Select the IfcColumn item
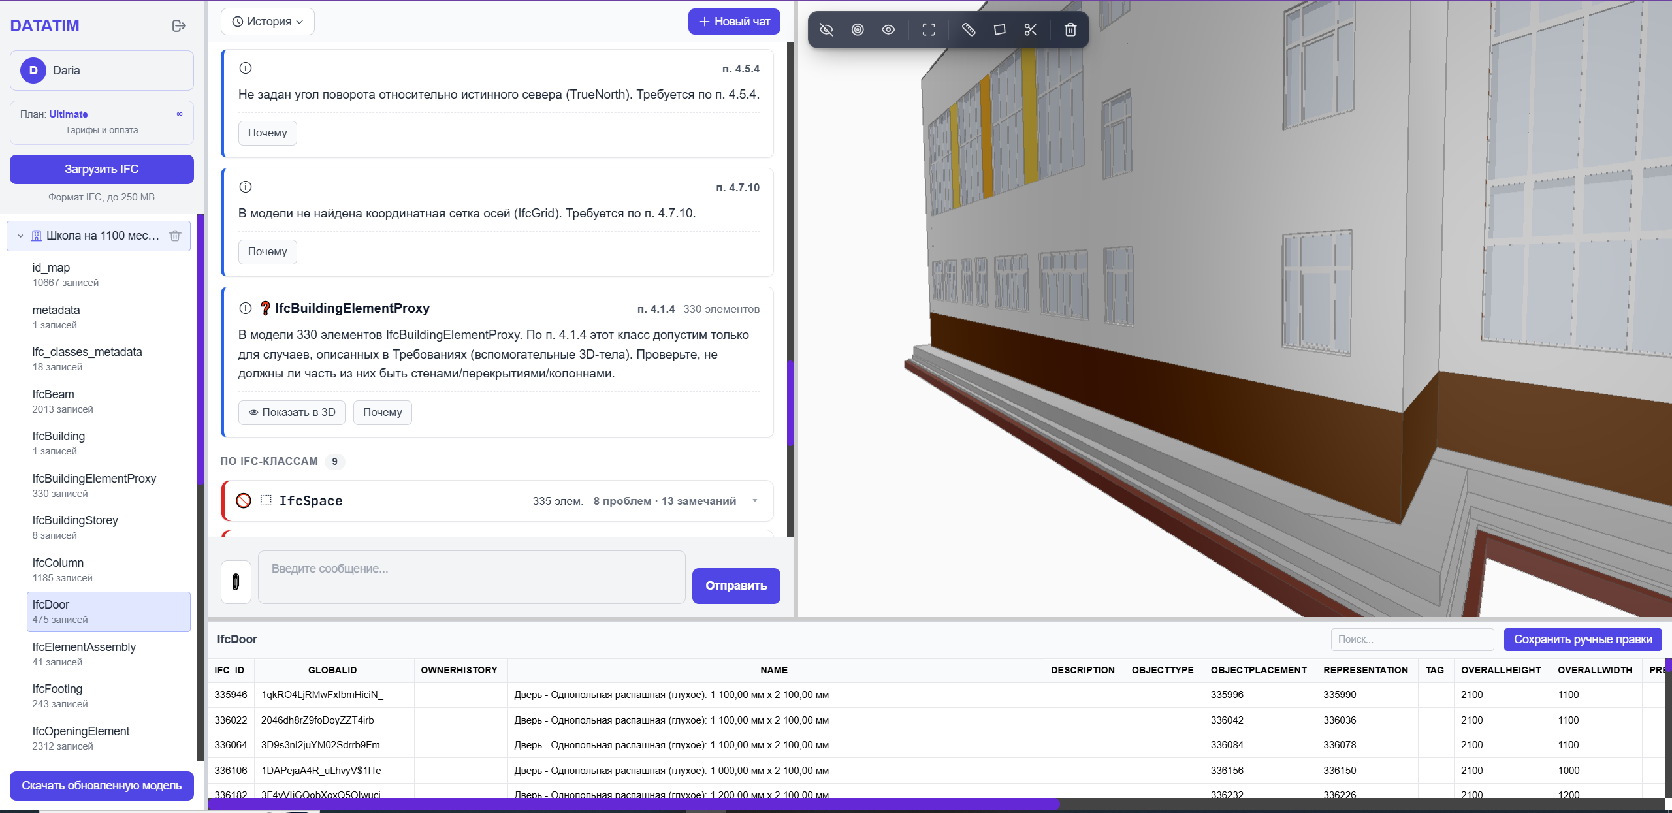The height and width of the screenshot is (813, 1672). (x=108, y=570)
